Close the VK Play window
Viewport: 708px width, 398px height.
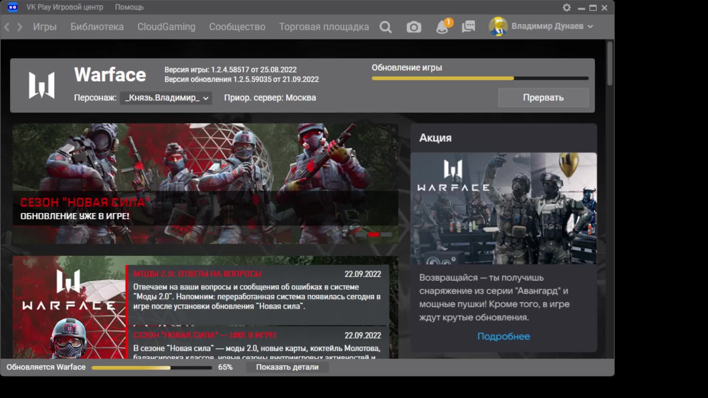coord(604,8)
